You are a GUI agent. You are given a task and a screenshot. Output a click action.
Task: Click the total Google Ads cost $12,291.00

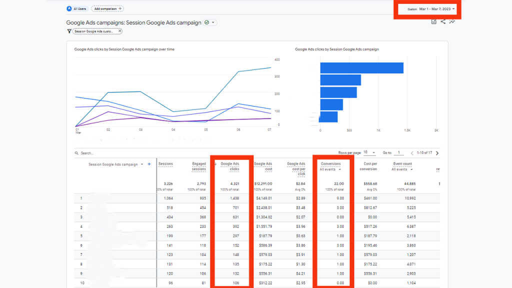tap(263, 184)
